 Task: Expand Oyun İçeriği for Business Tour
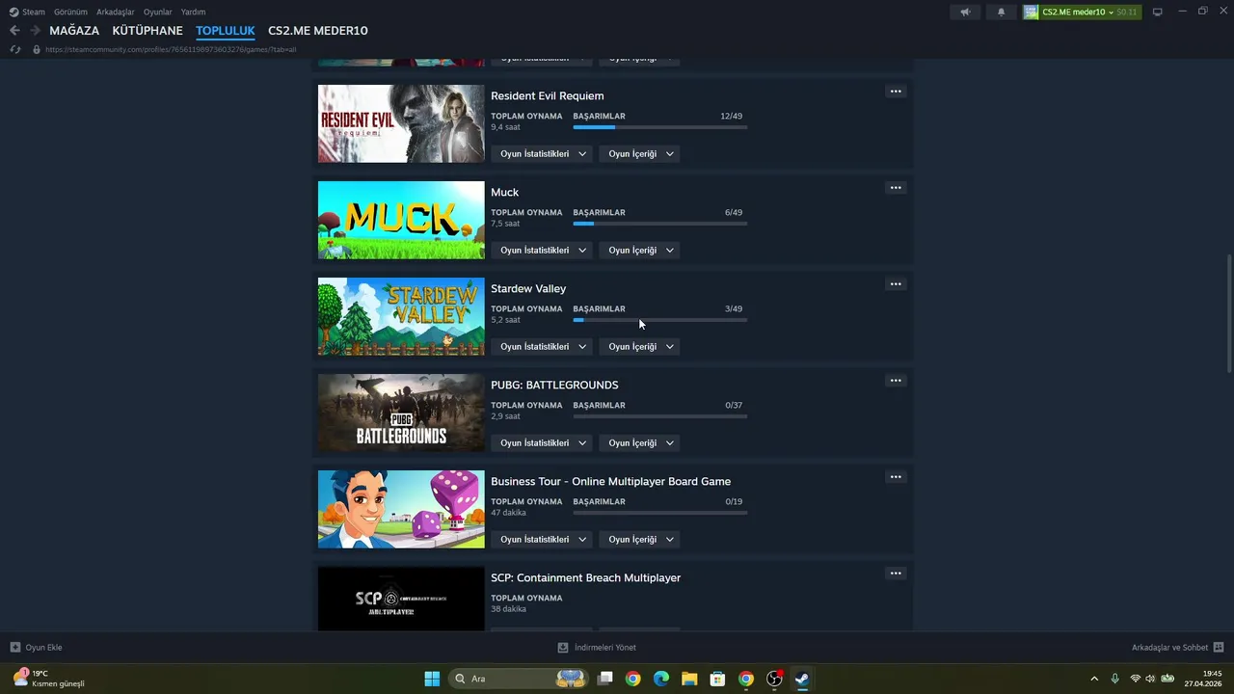coord(640,540)
